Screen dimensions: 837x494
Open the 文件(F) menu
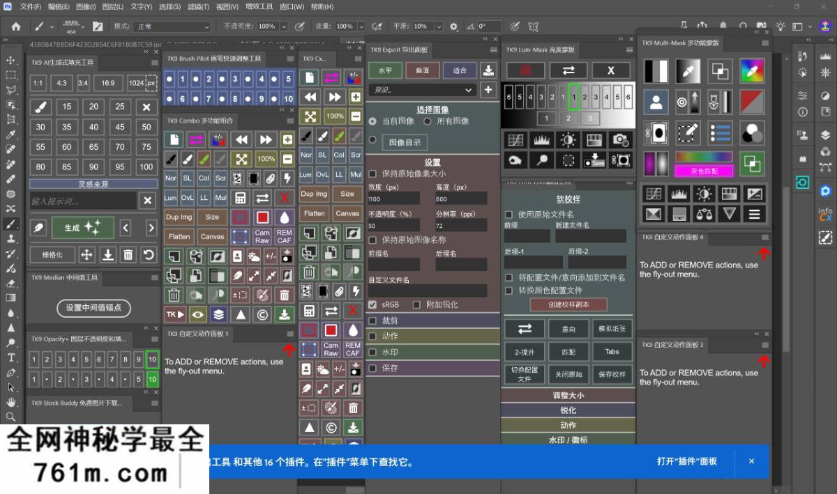click(x=31, y=6)
